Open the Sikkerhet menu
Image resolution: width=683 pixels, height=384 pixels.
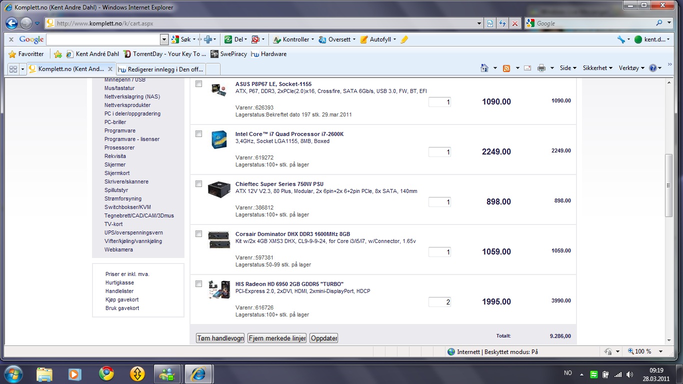(x=597, y=68)
